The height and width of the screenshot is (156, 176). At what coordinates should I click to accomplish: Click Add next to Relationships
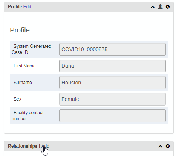tap(45, 146)
